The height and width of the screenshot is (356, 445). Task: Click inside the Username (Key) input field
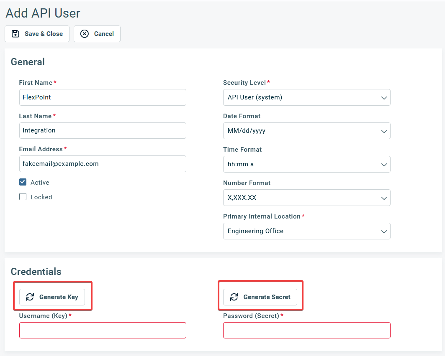pos(103,330)
